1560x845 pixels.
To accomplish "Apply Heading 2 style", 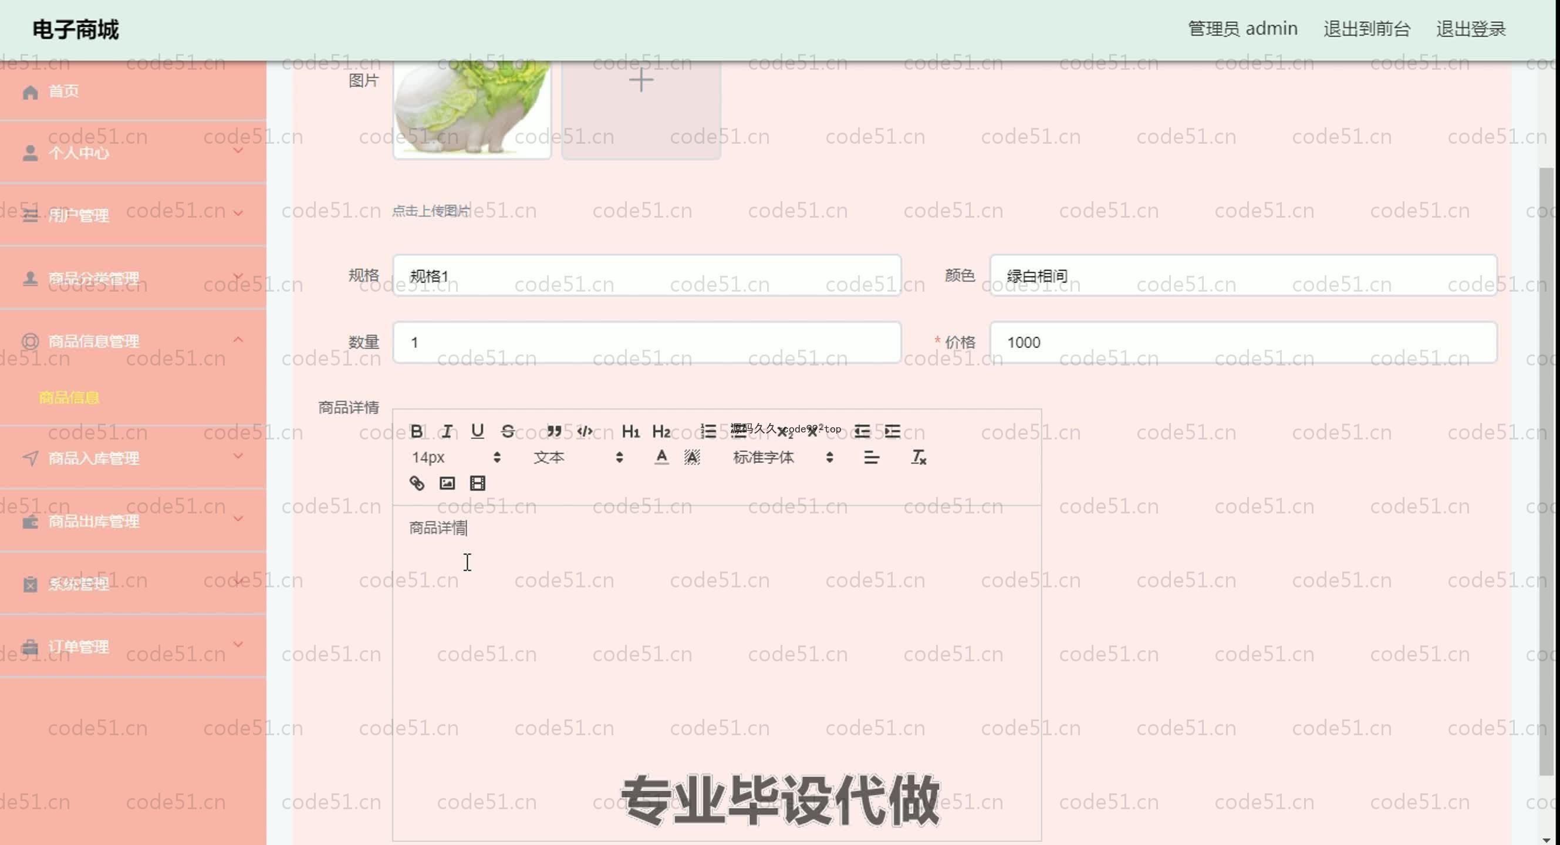I will tap(661, 431).
